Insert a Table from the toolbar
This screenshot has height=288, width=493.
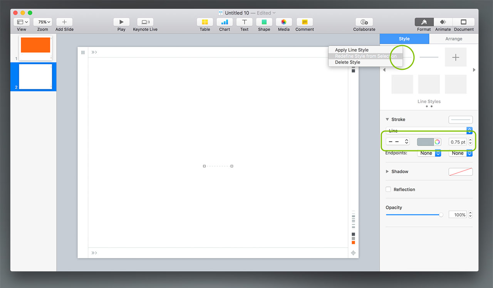click(x=205, y=22)
